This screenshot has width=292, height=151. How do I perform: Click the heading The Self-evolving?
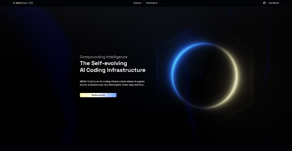point(103,63)
